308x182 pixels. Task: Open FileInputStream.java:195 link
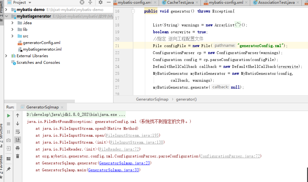click(132, 135)
